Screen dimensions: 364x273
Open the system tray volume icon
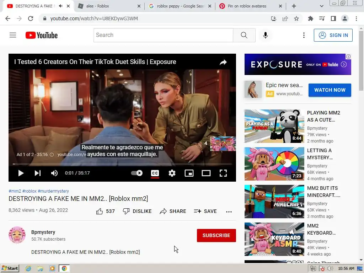click(x=330, y=269)
